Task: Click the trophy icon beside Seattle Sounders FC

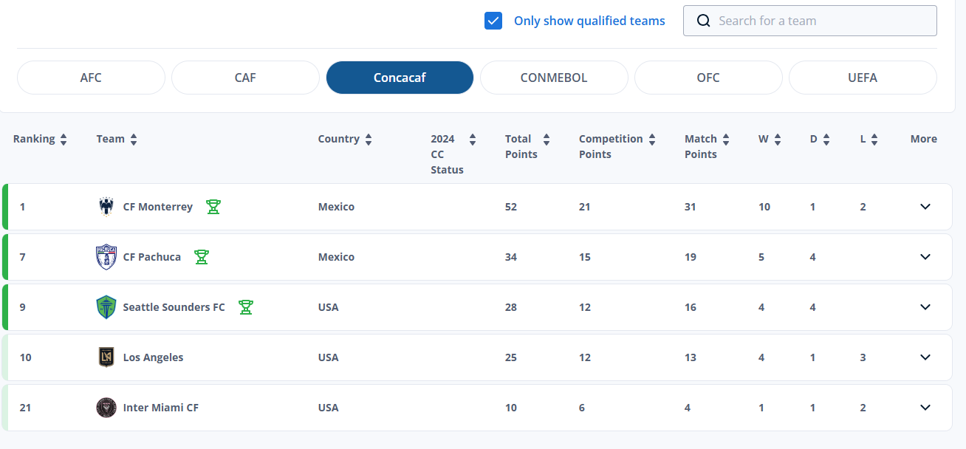Action: [x=246, y=307]
